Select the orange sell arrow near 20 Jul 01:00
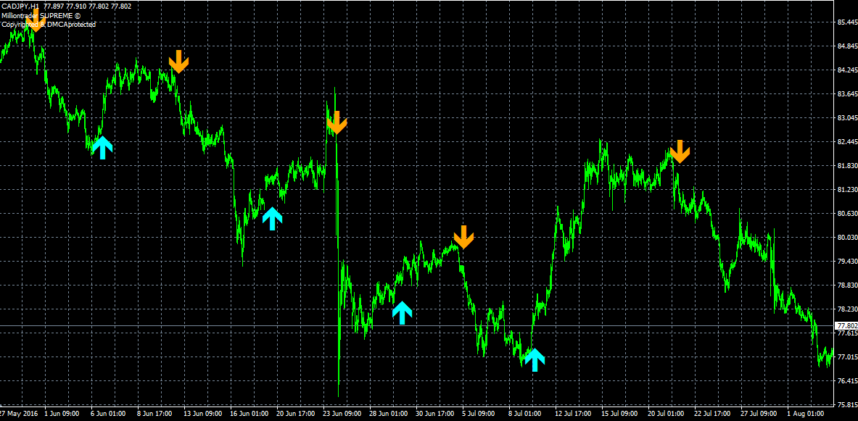Viewport: 858px width, 421px height. tap(680, 151)
